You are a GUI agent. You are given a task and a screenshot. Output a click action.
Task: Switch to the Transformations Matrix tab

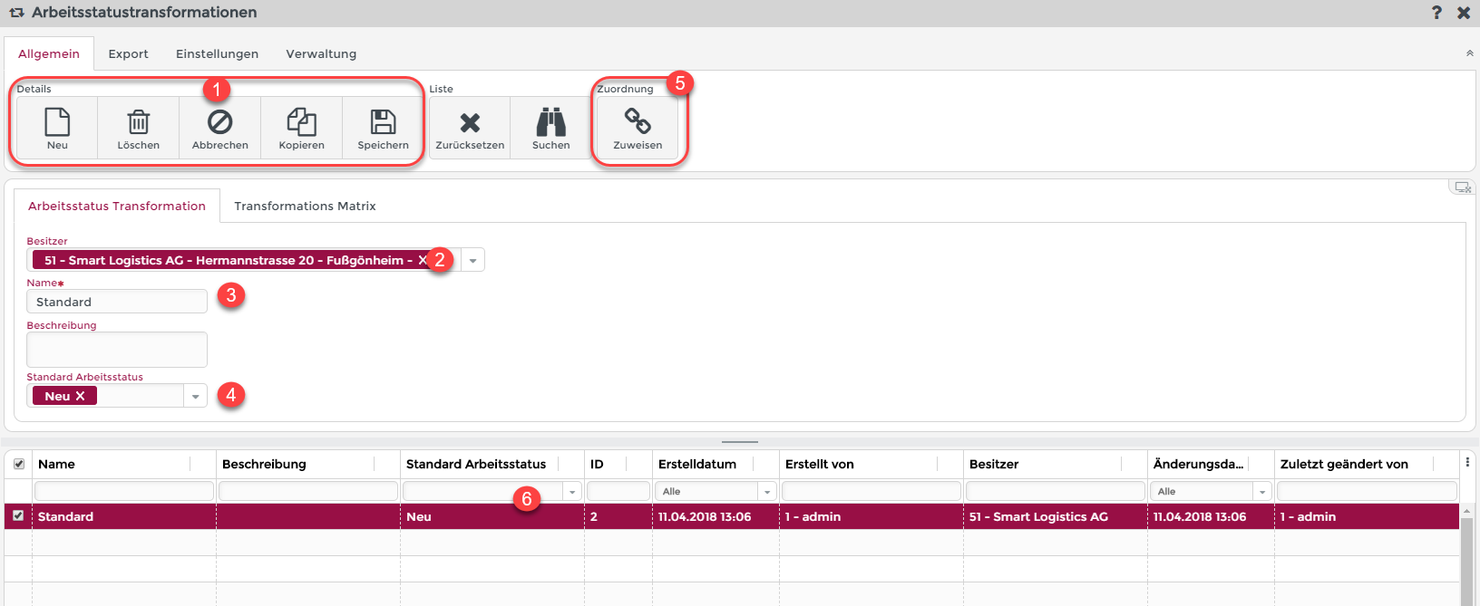tap(305, 207)
